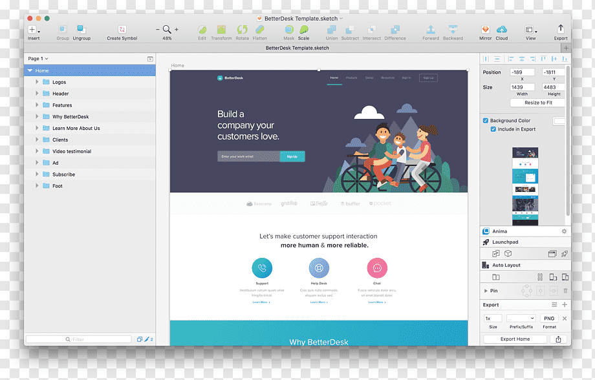Expand the Logos group
The image size is (595, 380).
(x=37, y=82)
